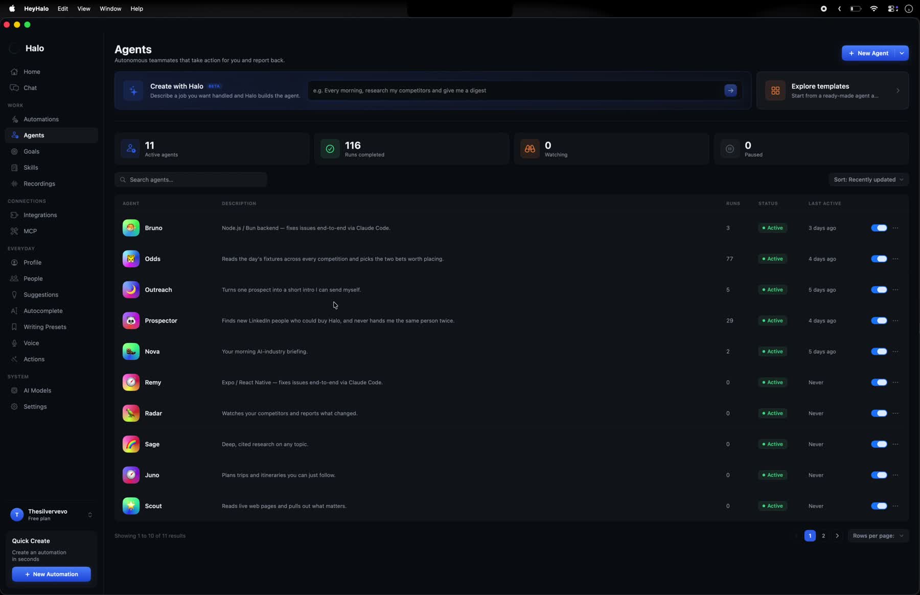This screenshot has height=595, width=920.
Task: Select the Outreach moon avatar icon
Action: point(131,290)
